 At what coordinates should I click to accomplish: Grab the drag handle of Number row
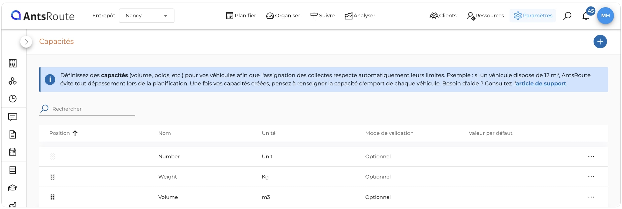(x=52, y=157)
